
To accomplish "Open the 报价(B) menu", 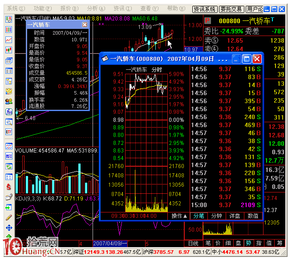I will pyautogui.click(x=69, y=9).
